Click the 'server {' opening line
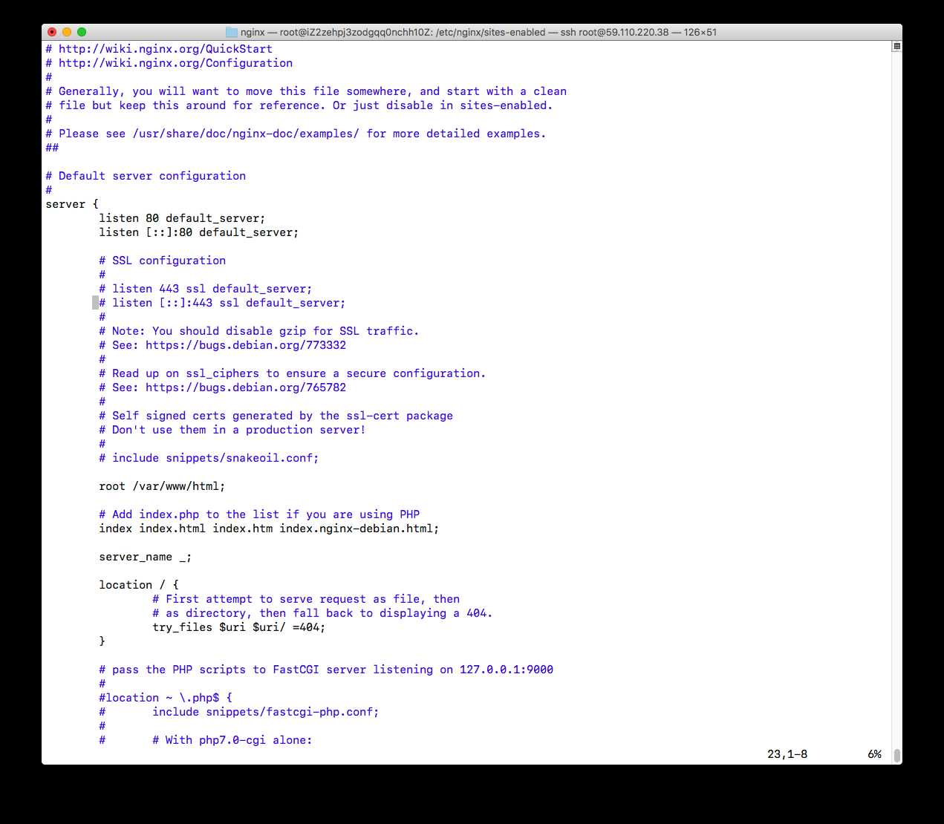Viewport: 944px width, 824px height. click(x=72, y=204)
